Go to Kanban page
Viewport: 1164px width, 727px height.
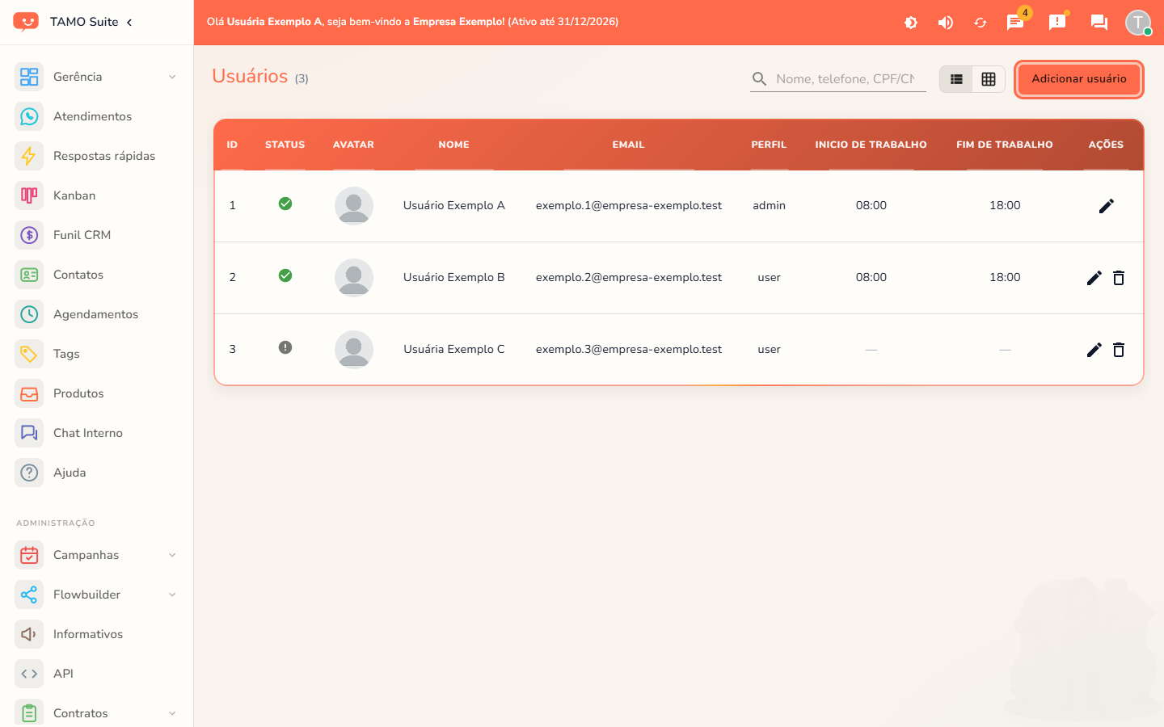(x=97, y=195)
